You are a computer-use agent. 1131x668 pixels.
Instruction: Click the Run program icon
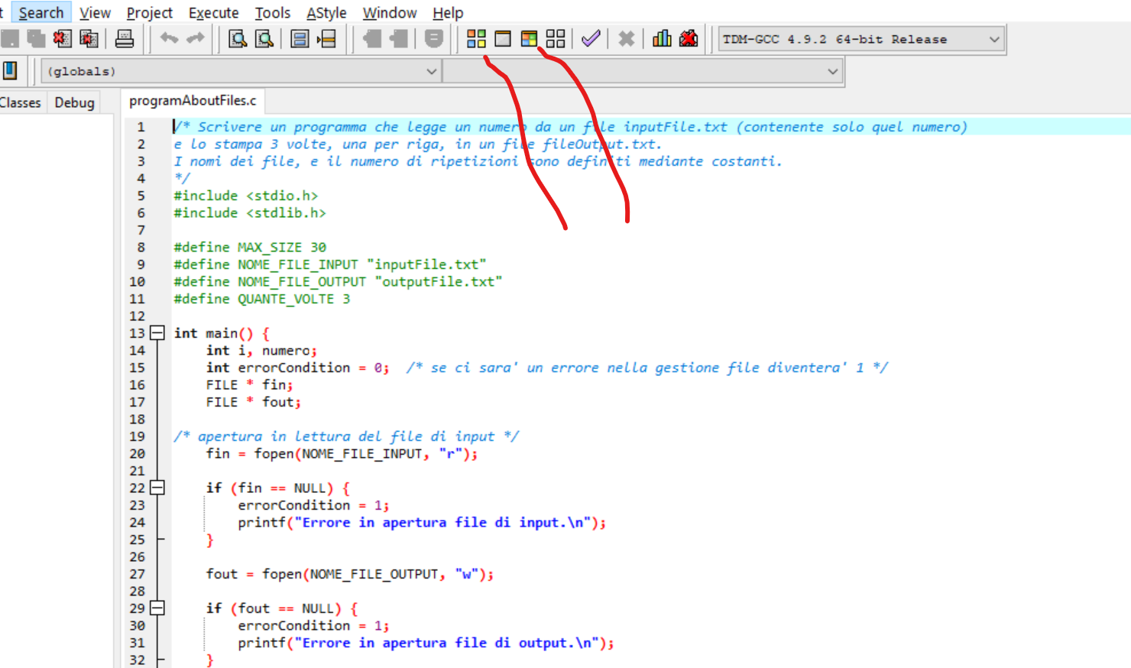point(503,39)
